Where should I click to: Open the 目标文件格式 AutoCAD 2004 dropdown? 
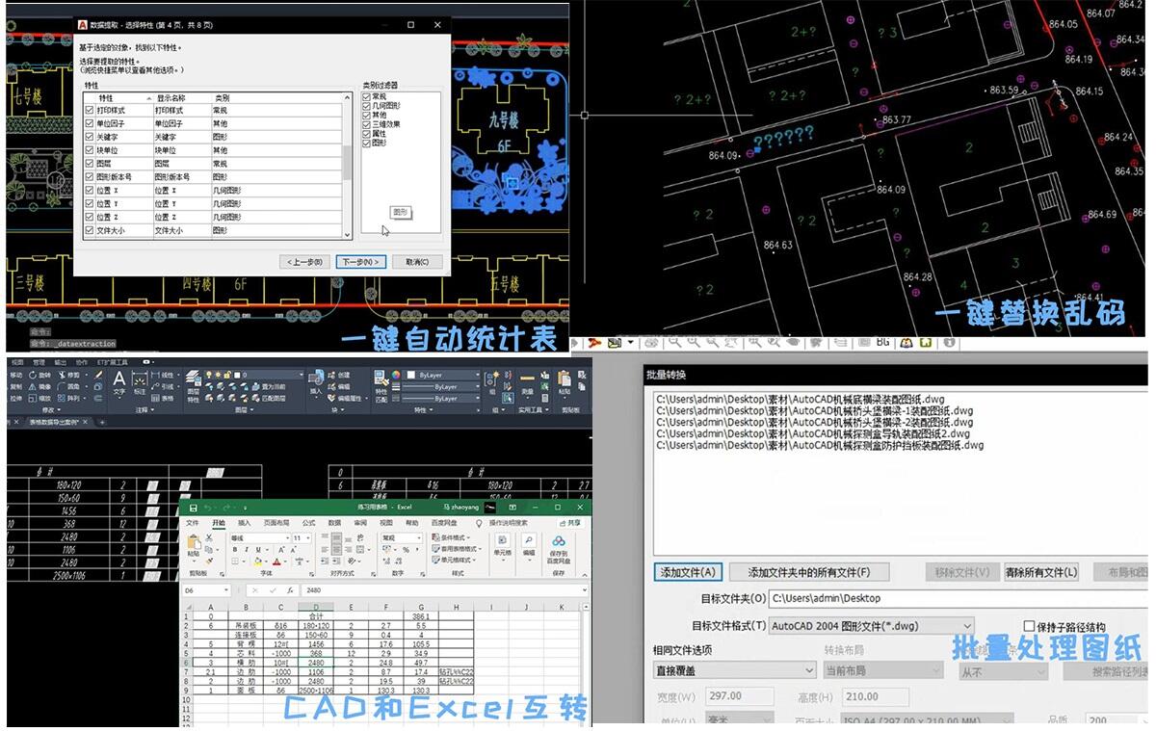coord(871,626)
